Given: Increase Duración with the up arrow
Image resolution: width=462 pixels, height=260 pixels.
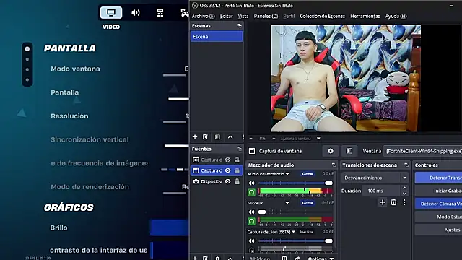Looking at the screenshot, I should [404, 188].
